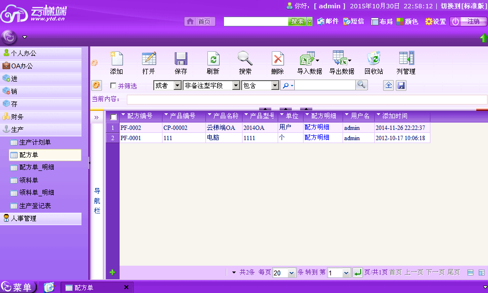The height and width of the screenshot is (293, 488).
Task: Click the filter value input field
Action: tap(325, 85)
